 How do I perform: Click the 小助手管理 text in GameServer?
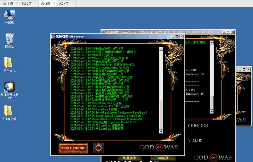198,42
